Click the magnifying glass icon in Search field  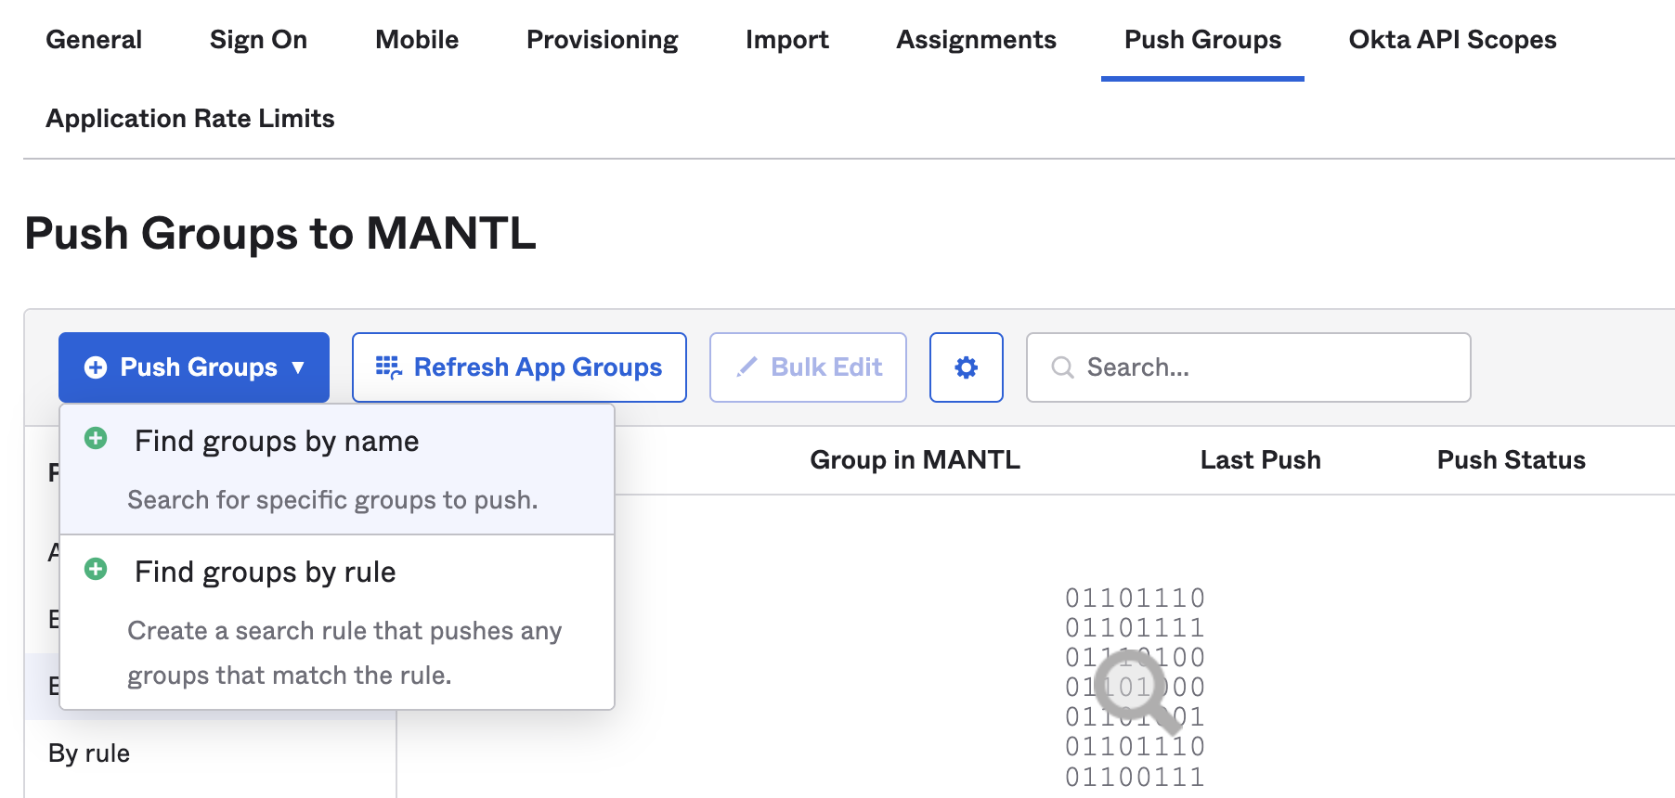[1062, 367]
